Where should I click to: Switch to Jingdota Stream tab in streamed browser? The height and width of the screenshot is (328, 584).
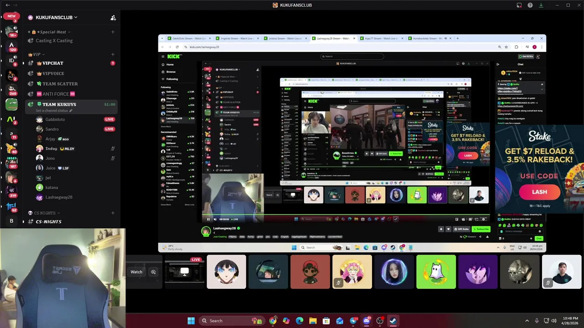pyautogui.click(x=236, y=38)
